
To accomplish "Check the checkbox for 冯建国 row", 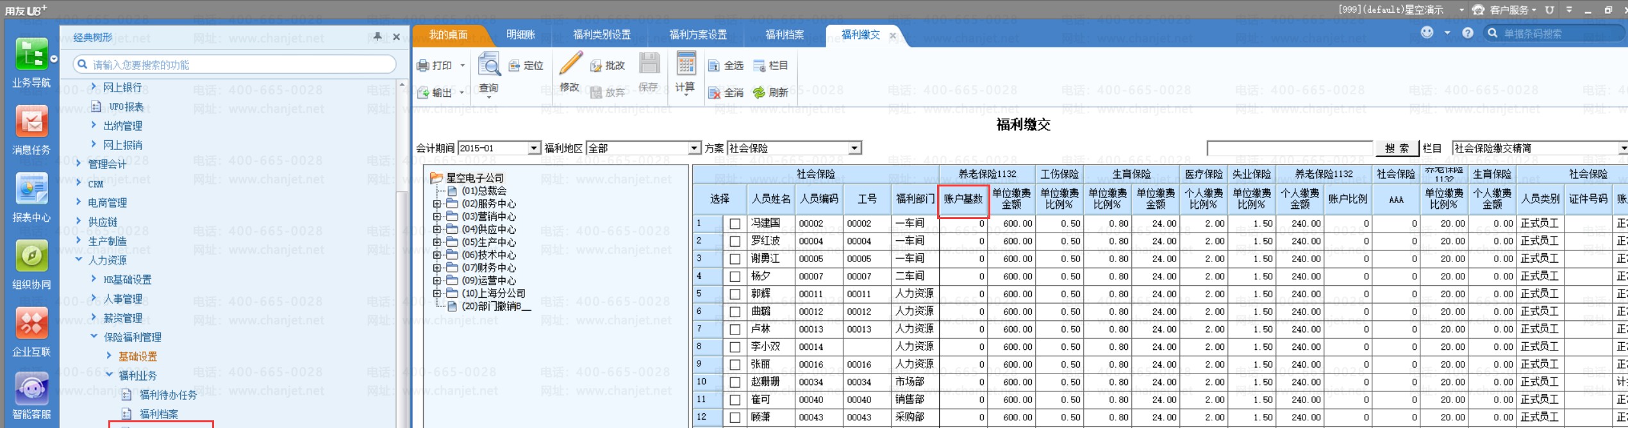I will 735,224.
